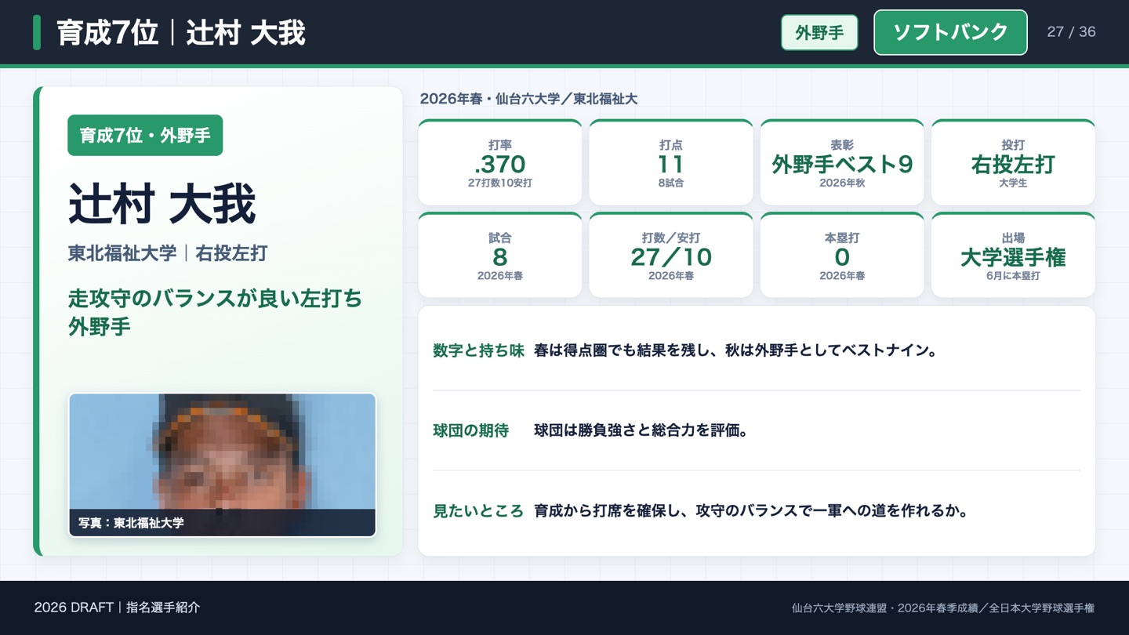Click the 育成7位・外野手 green label

(145, 136)
